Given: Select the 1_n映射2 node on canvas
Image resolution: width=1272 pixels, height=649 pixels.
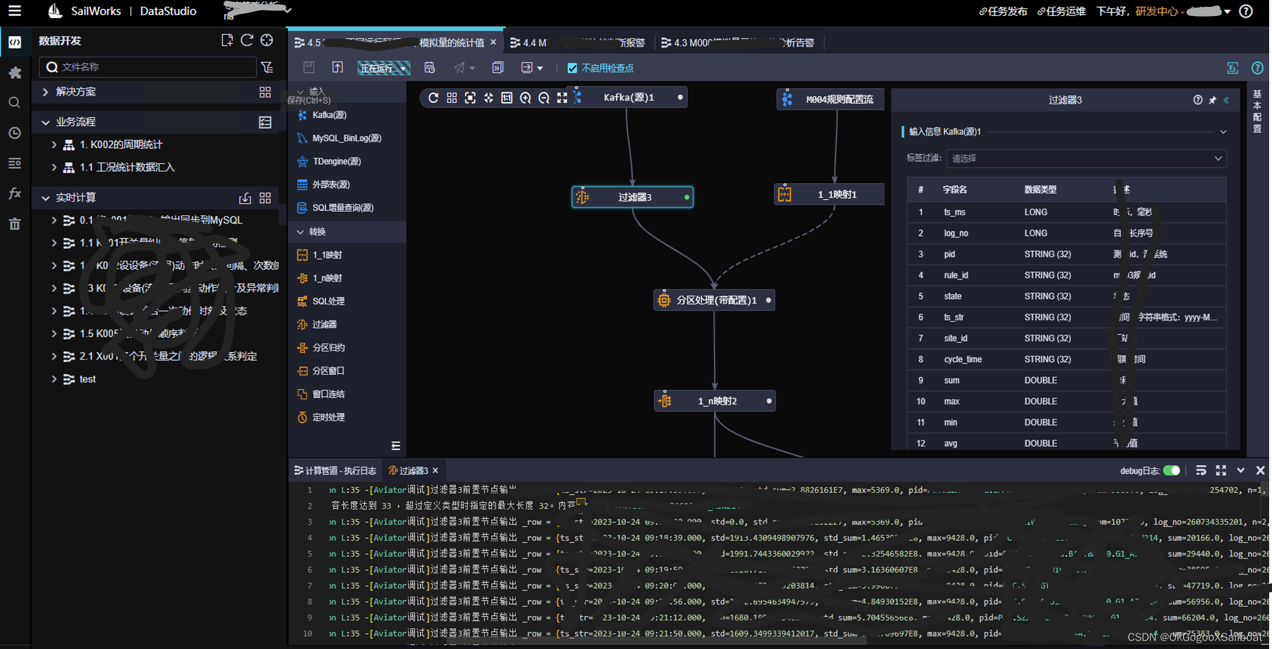Looking at the screenshot, I should [x=715, y=401].
